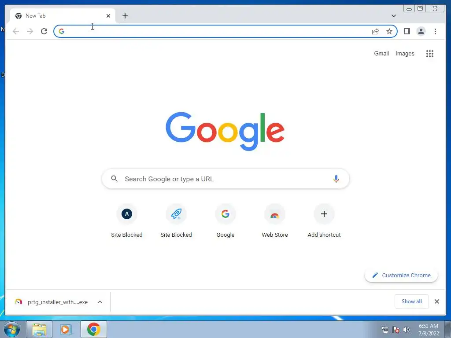This screenshot has height=338, width=451.
Task: Open the Web Store shortcut
Action: coord(275,221)
